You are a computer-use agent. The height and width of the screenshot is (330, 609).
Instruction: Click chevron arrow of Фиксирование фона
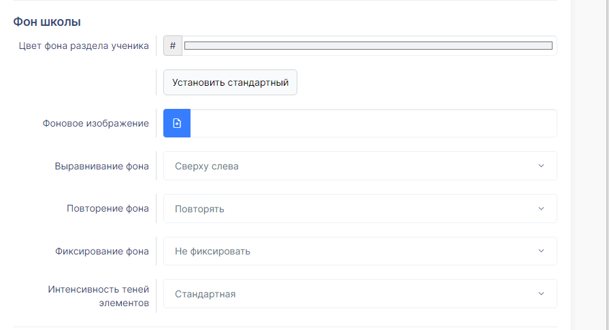pyautogui.click(x=541, y=251)
